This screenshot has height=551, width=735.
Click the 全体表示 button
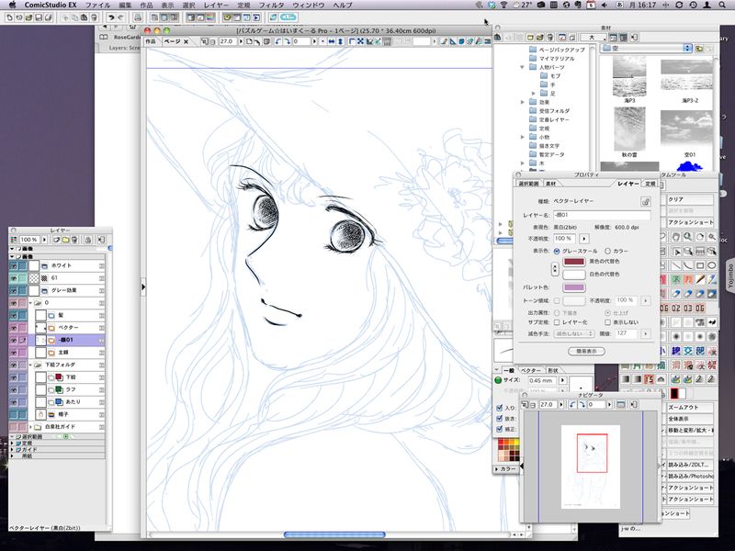point(690,419)
